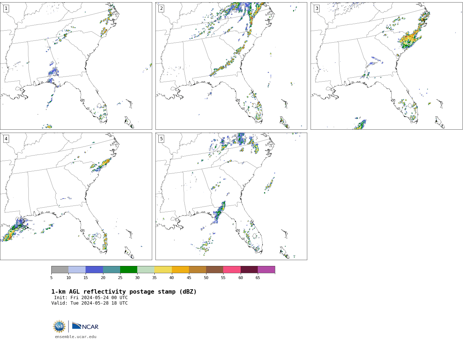Click the Init: Fri 2024-05-24 00 UTC line
466x341 pixels.
91,298
